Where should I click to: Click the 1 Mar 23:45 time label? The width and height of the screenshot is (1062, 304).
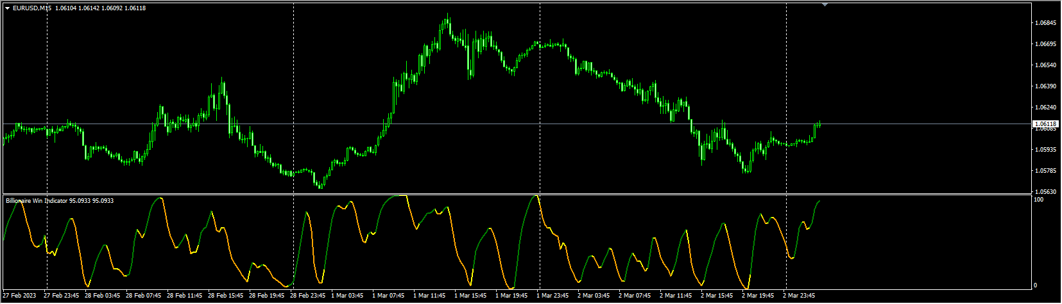(553, 296)
